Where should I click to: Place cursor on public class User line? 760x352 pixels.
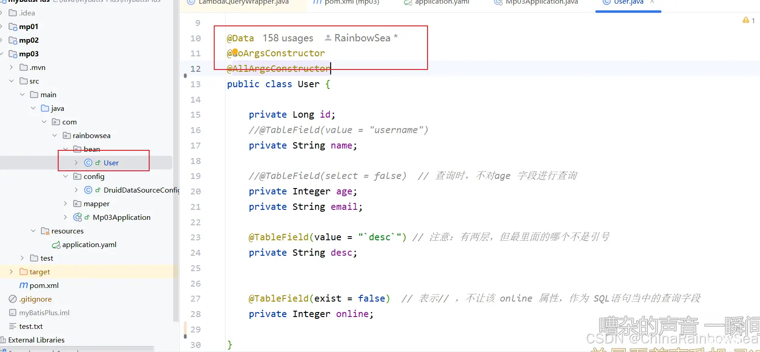point(278,84)
